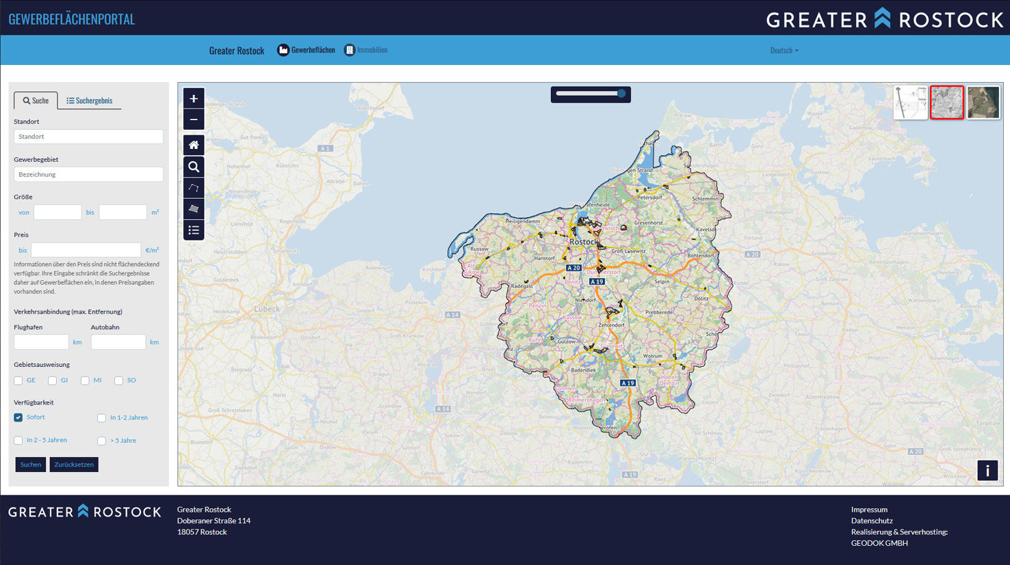
Task: Click the Rostock city label on map
Action: (x=584, y=242)
